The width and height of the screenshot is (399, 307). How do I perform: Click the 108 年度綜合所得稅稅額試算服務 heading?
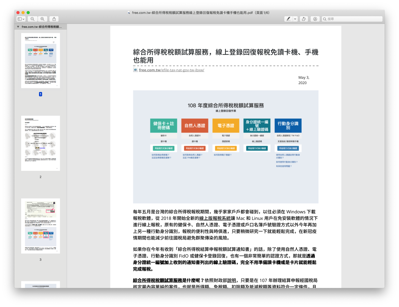point(226,105)
